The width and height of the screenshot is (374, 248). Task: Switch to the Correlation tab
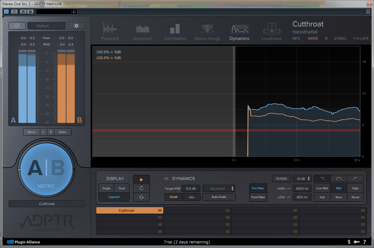175,32
